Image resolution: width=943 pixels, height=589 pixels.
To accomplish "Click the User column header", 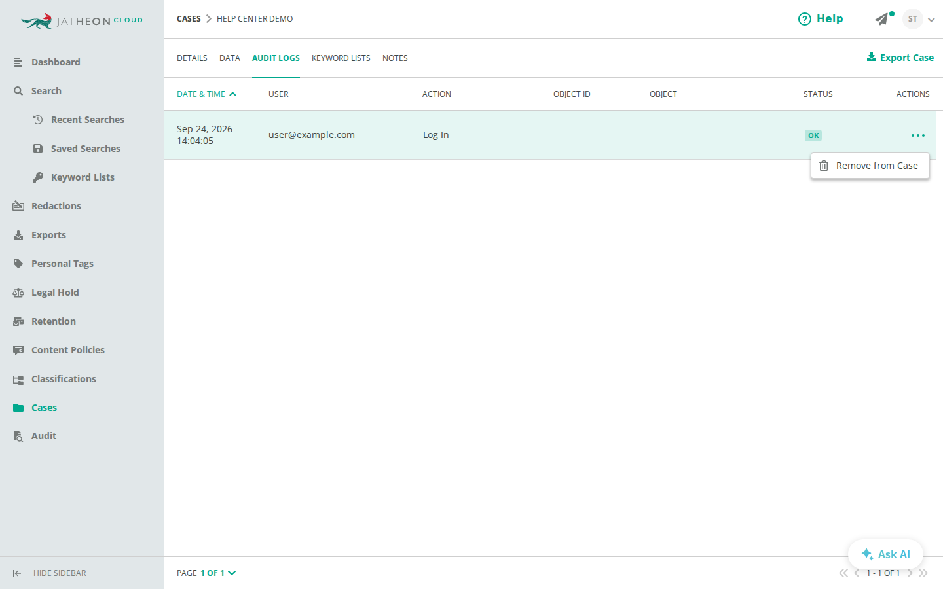I will (278, 94).
